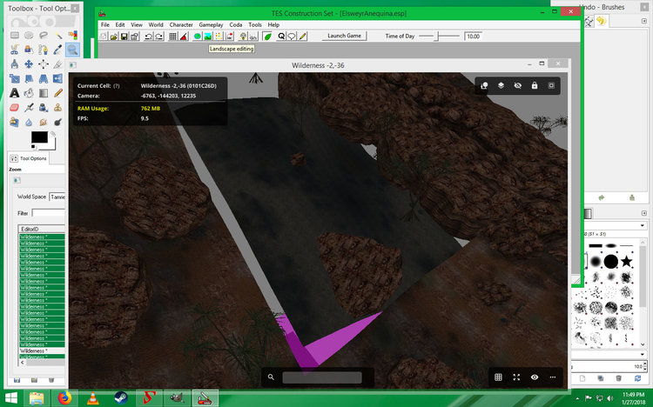Open the brush tag filter dropdown
The image size is (653, 407).
[x=643, y=225]
